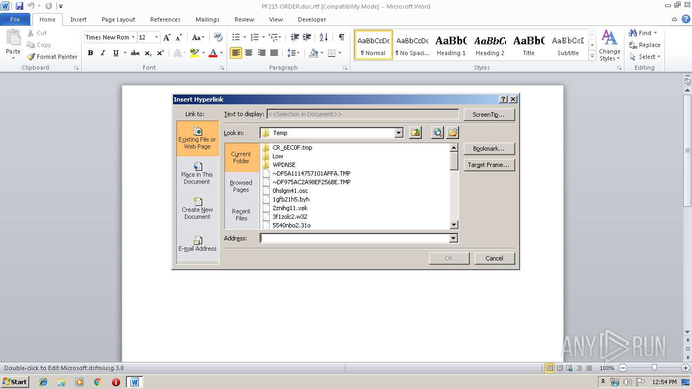Click the Decrease Indent icon
692x389 pixels.
pos(295,37)
